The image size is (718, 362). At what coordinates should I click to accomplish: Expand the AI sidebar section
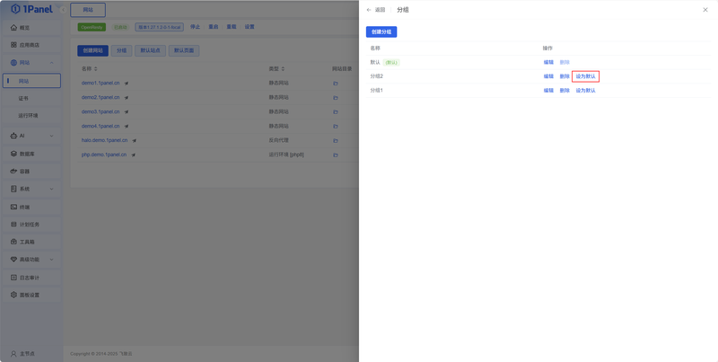[51, 136]
